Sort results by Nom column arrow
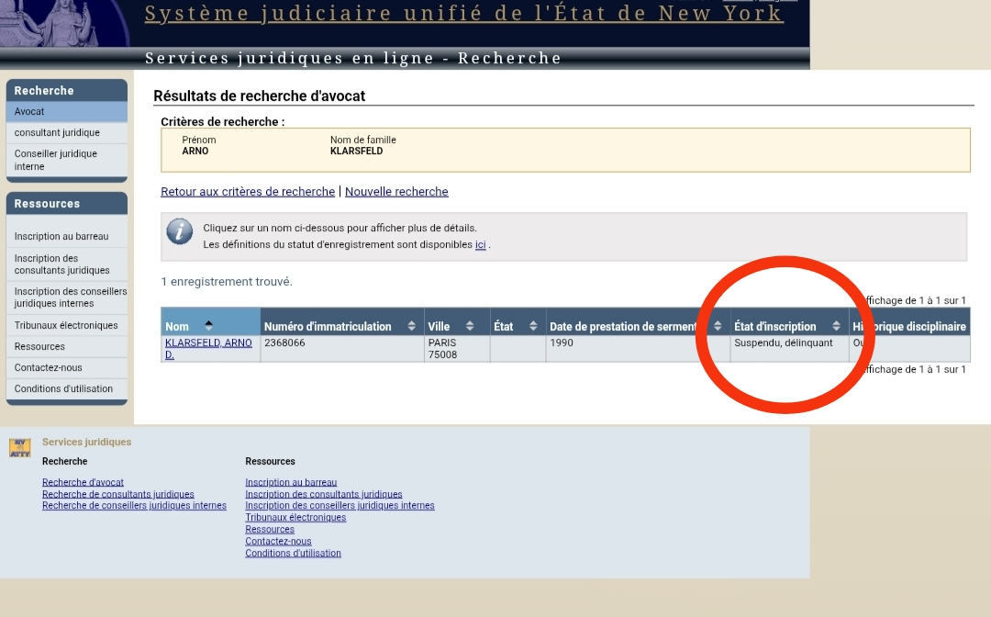Viewport: 991px width, 617px height. (x=208, y=326)
